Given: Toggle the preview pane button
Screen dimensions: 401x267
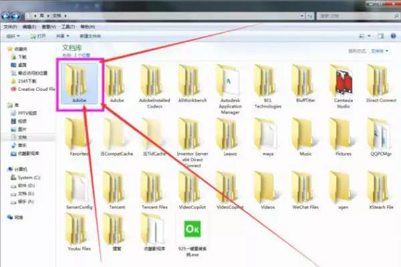Looking at the screenshot, I should tap(380, 36).
